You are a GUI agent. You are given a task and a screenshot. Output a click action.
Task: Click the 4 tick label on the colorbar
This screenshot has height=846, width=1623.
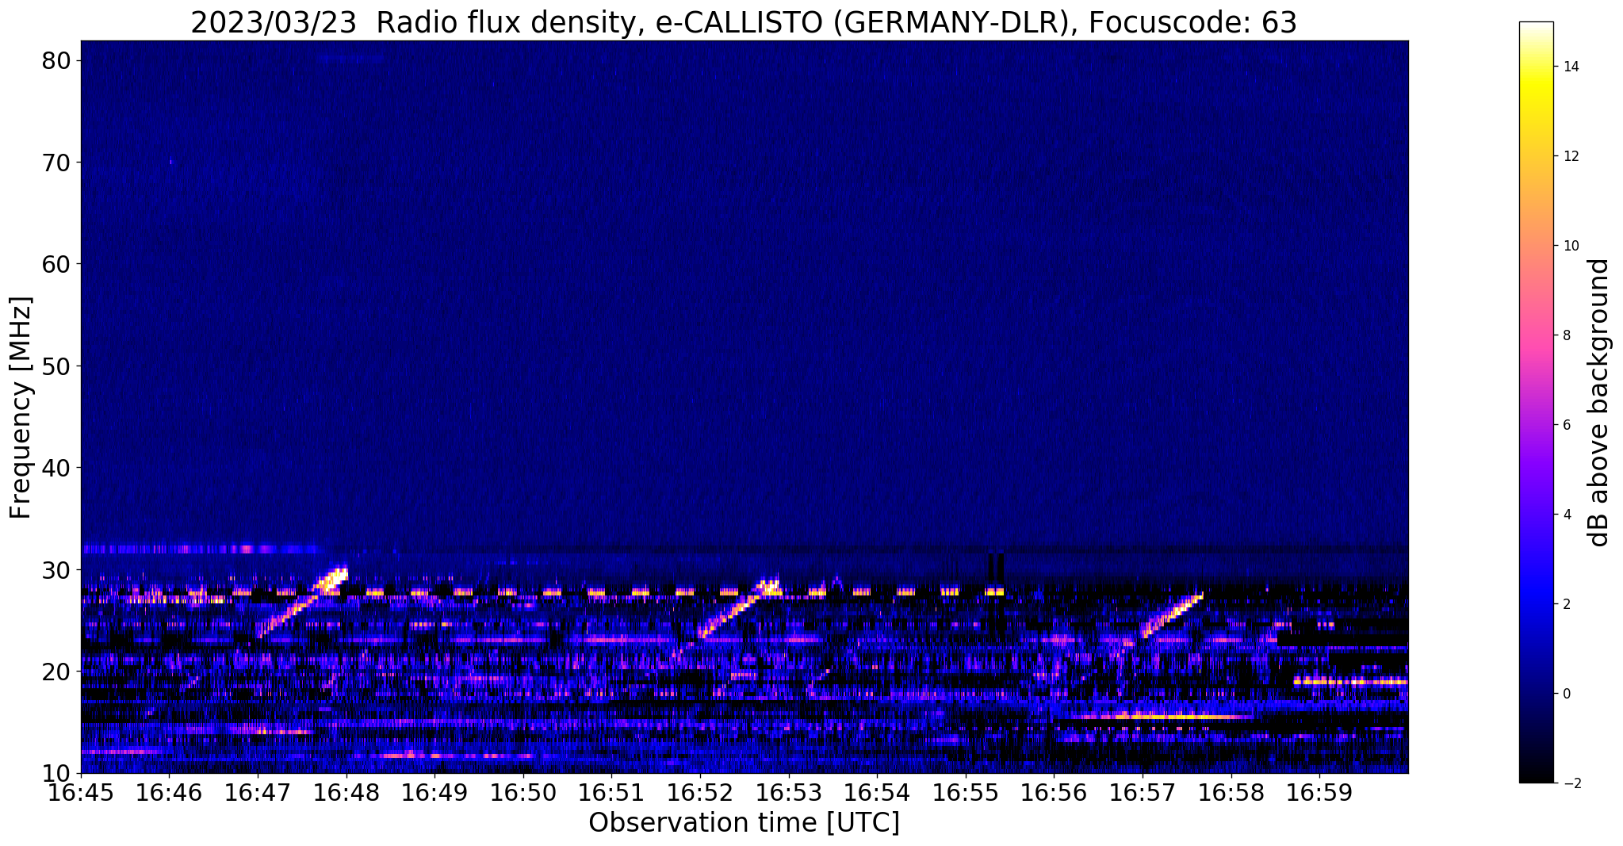[1566, 515]
